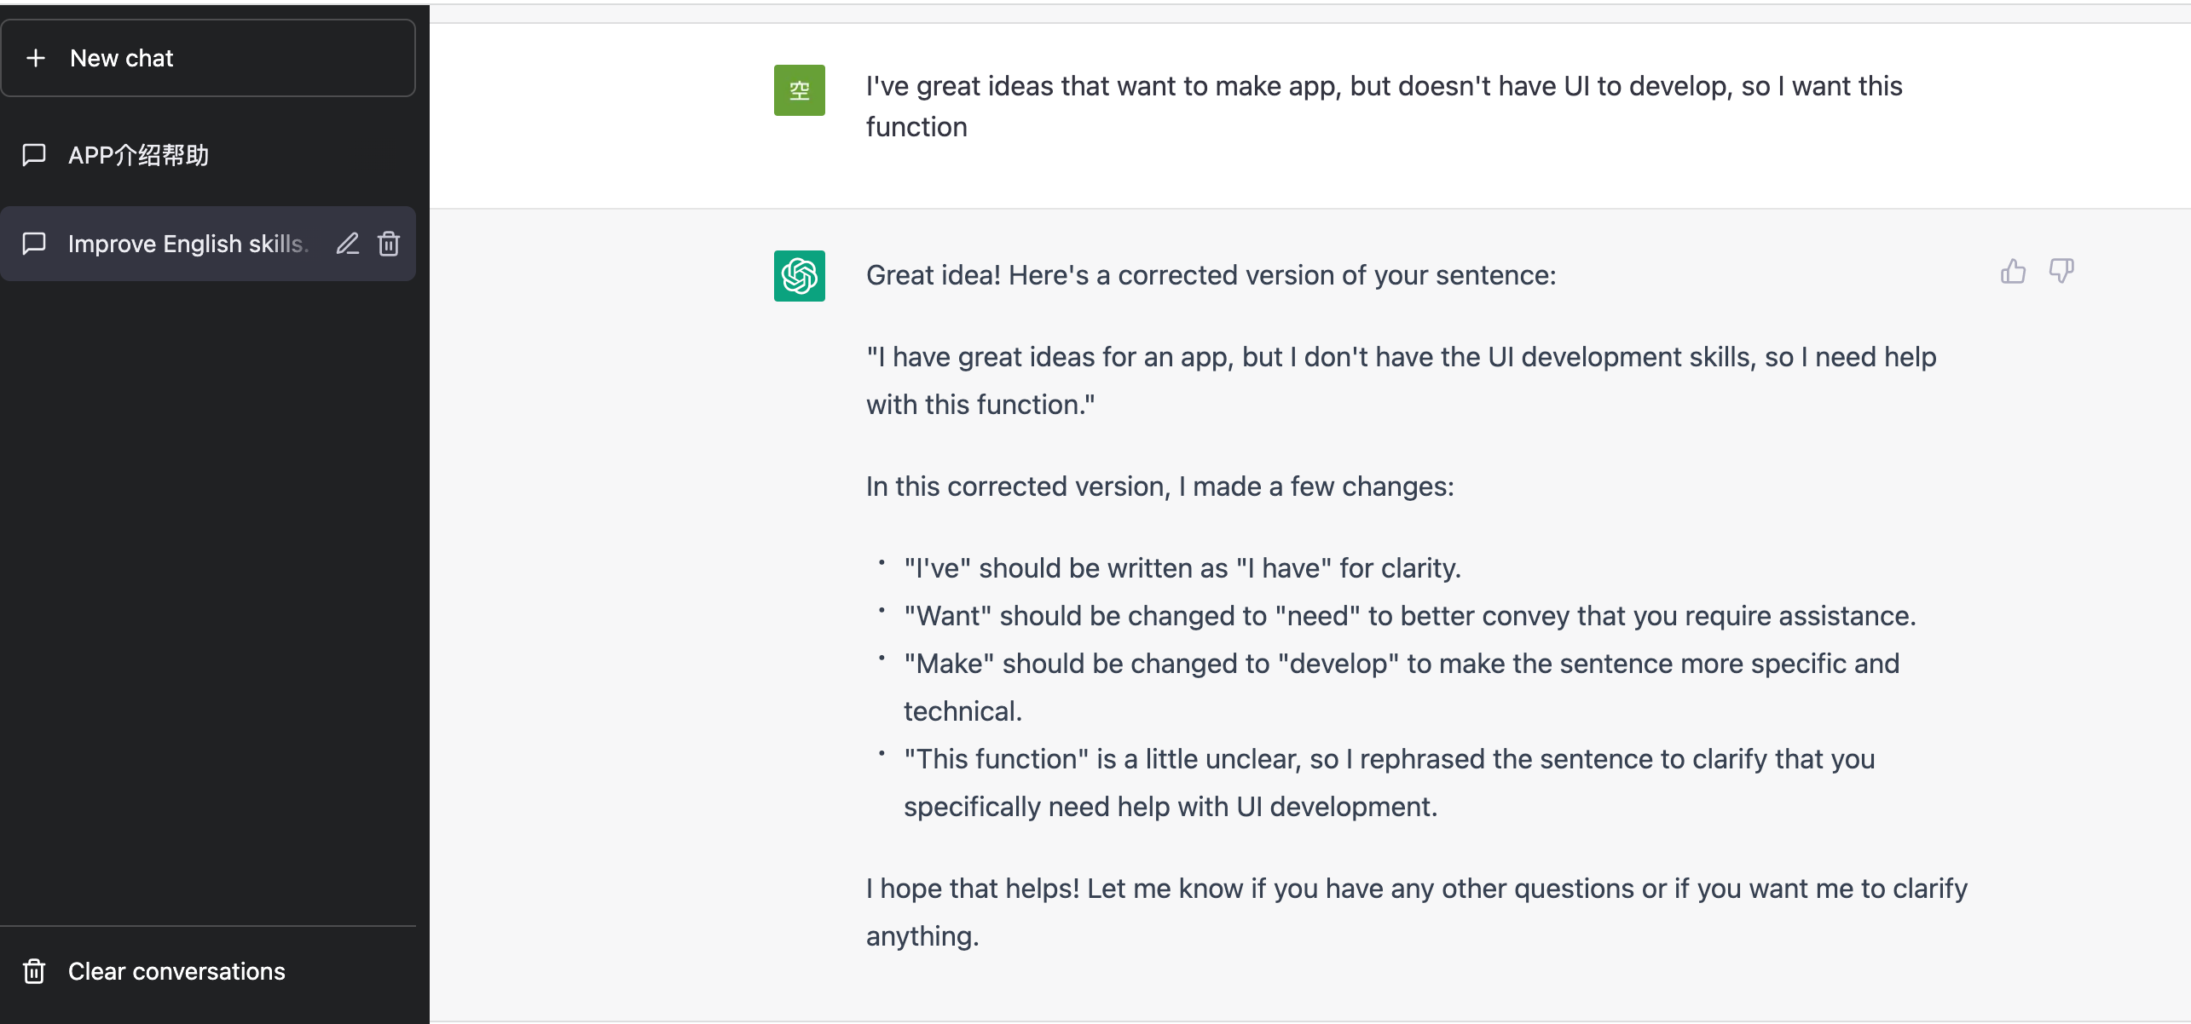Viewport: 2191px width, 1024px height.
Task: Give thumbs down to the response
Action: point(2061,272)
